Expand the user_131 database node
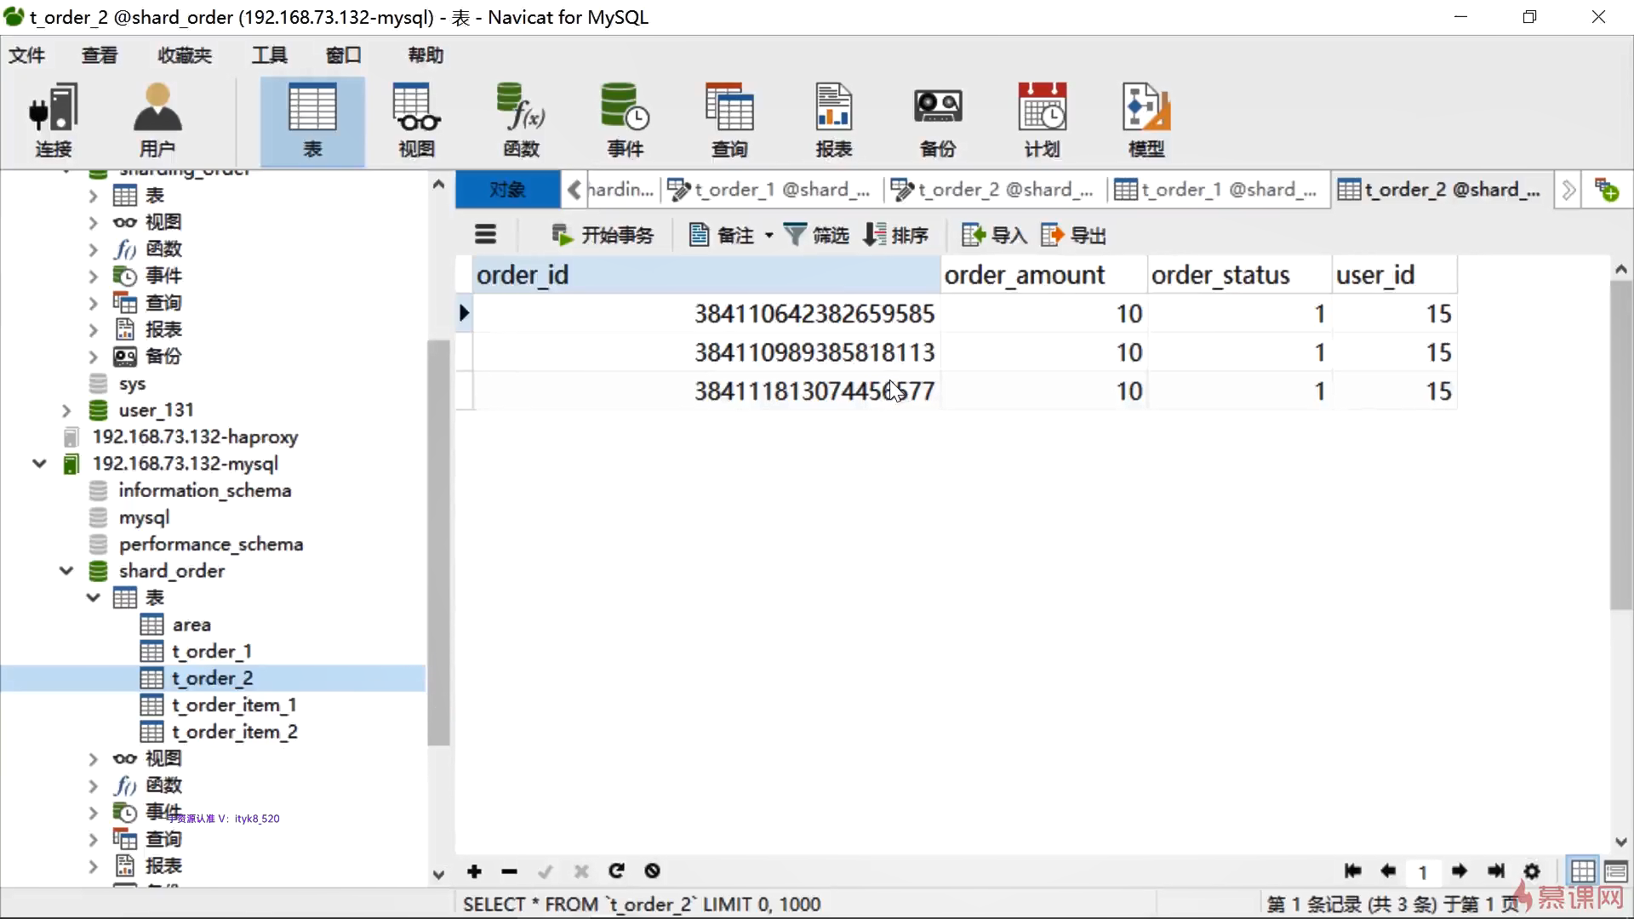 point(66,410)
